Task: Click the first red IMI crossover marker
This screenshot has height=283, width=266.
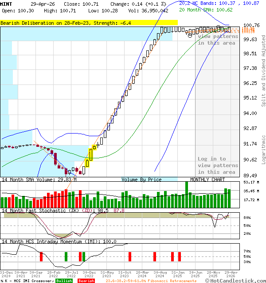Action: click(x=41, y=256)
